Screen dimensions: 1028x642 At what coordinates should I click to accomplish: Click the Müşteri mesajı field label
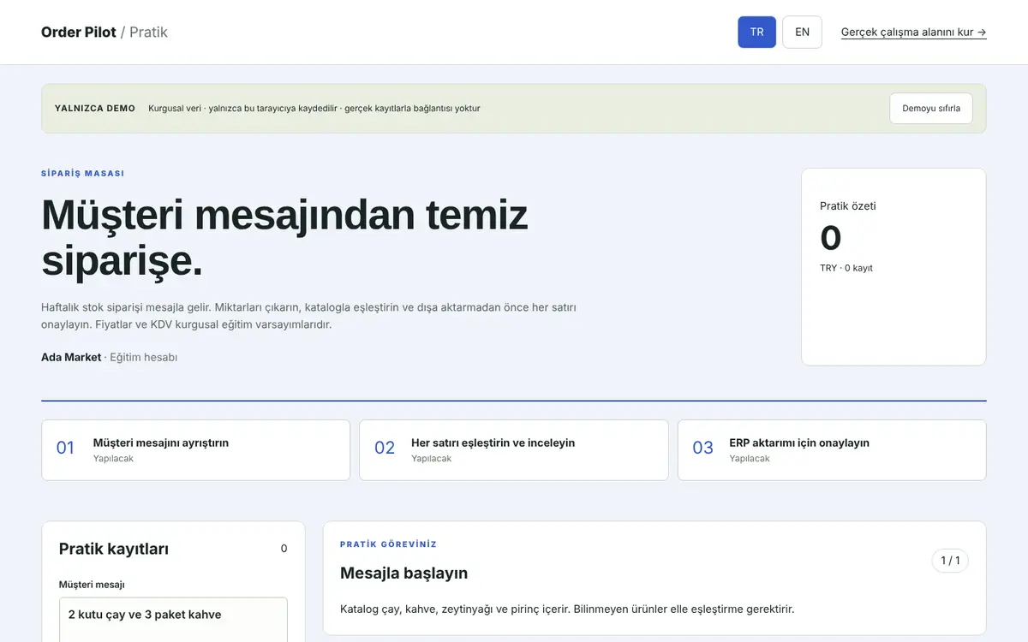point(92,585)
